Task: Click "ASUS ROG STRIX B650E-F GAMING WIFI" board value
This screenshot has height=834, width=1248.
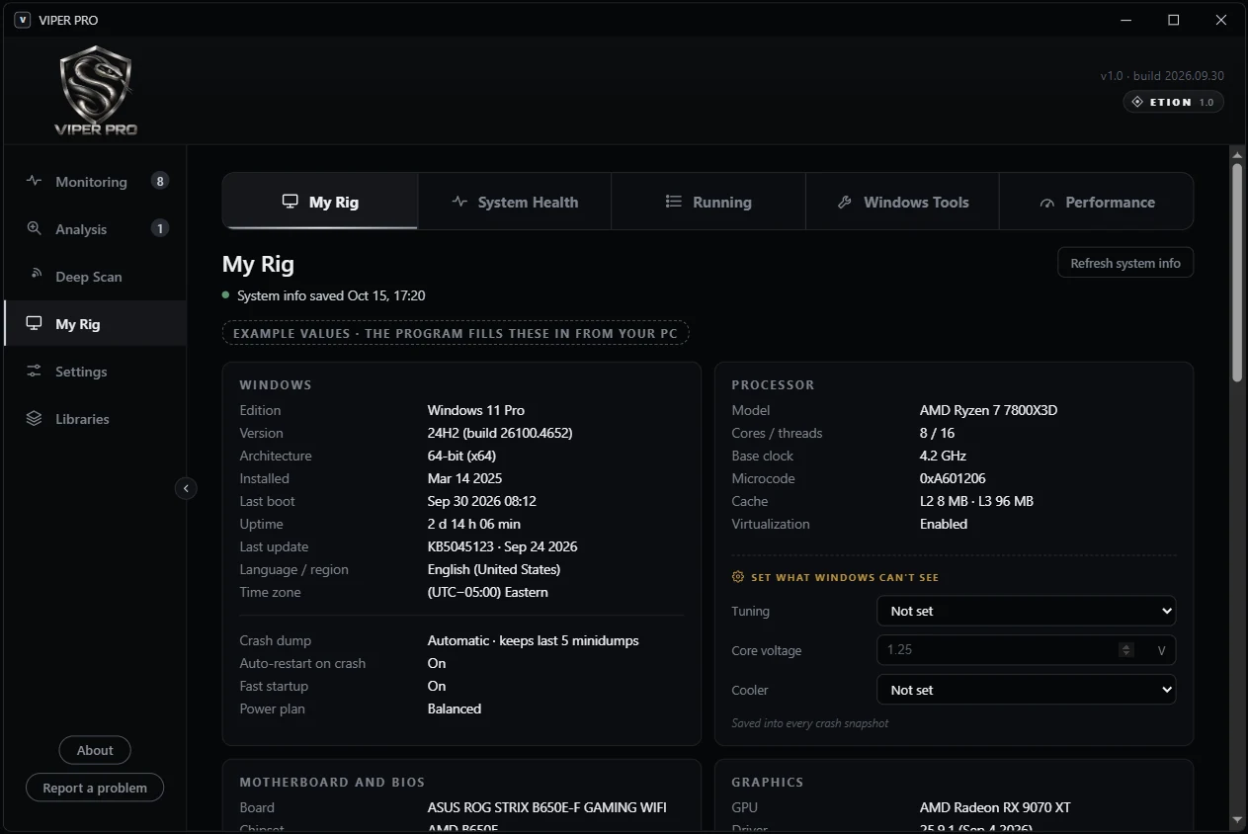Action: [x=546, y=807]
